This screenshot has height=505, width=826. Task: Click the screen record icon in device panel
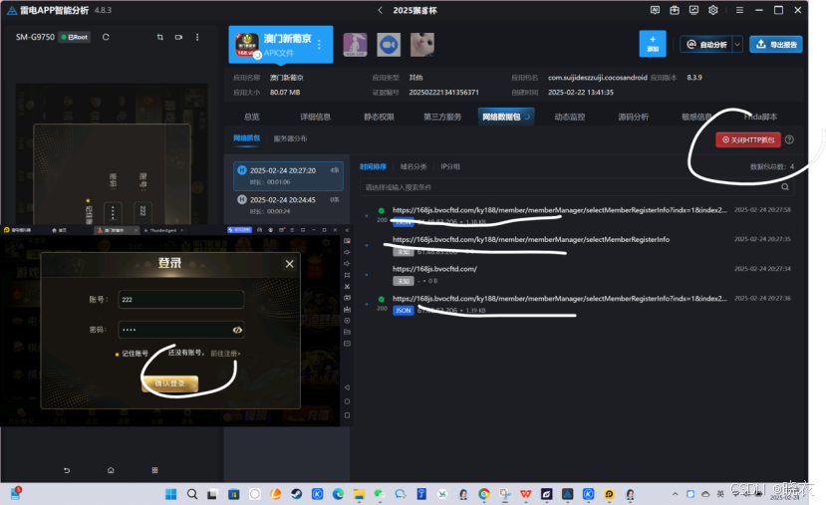coord(179,37)
